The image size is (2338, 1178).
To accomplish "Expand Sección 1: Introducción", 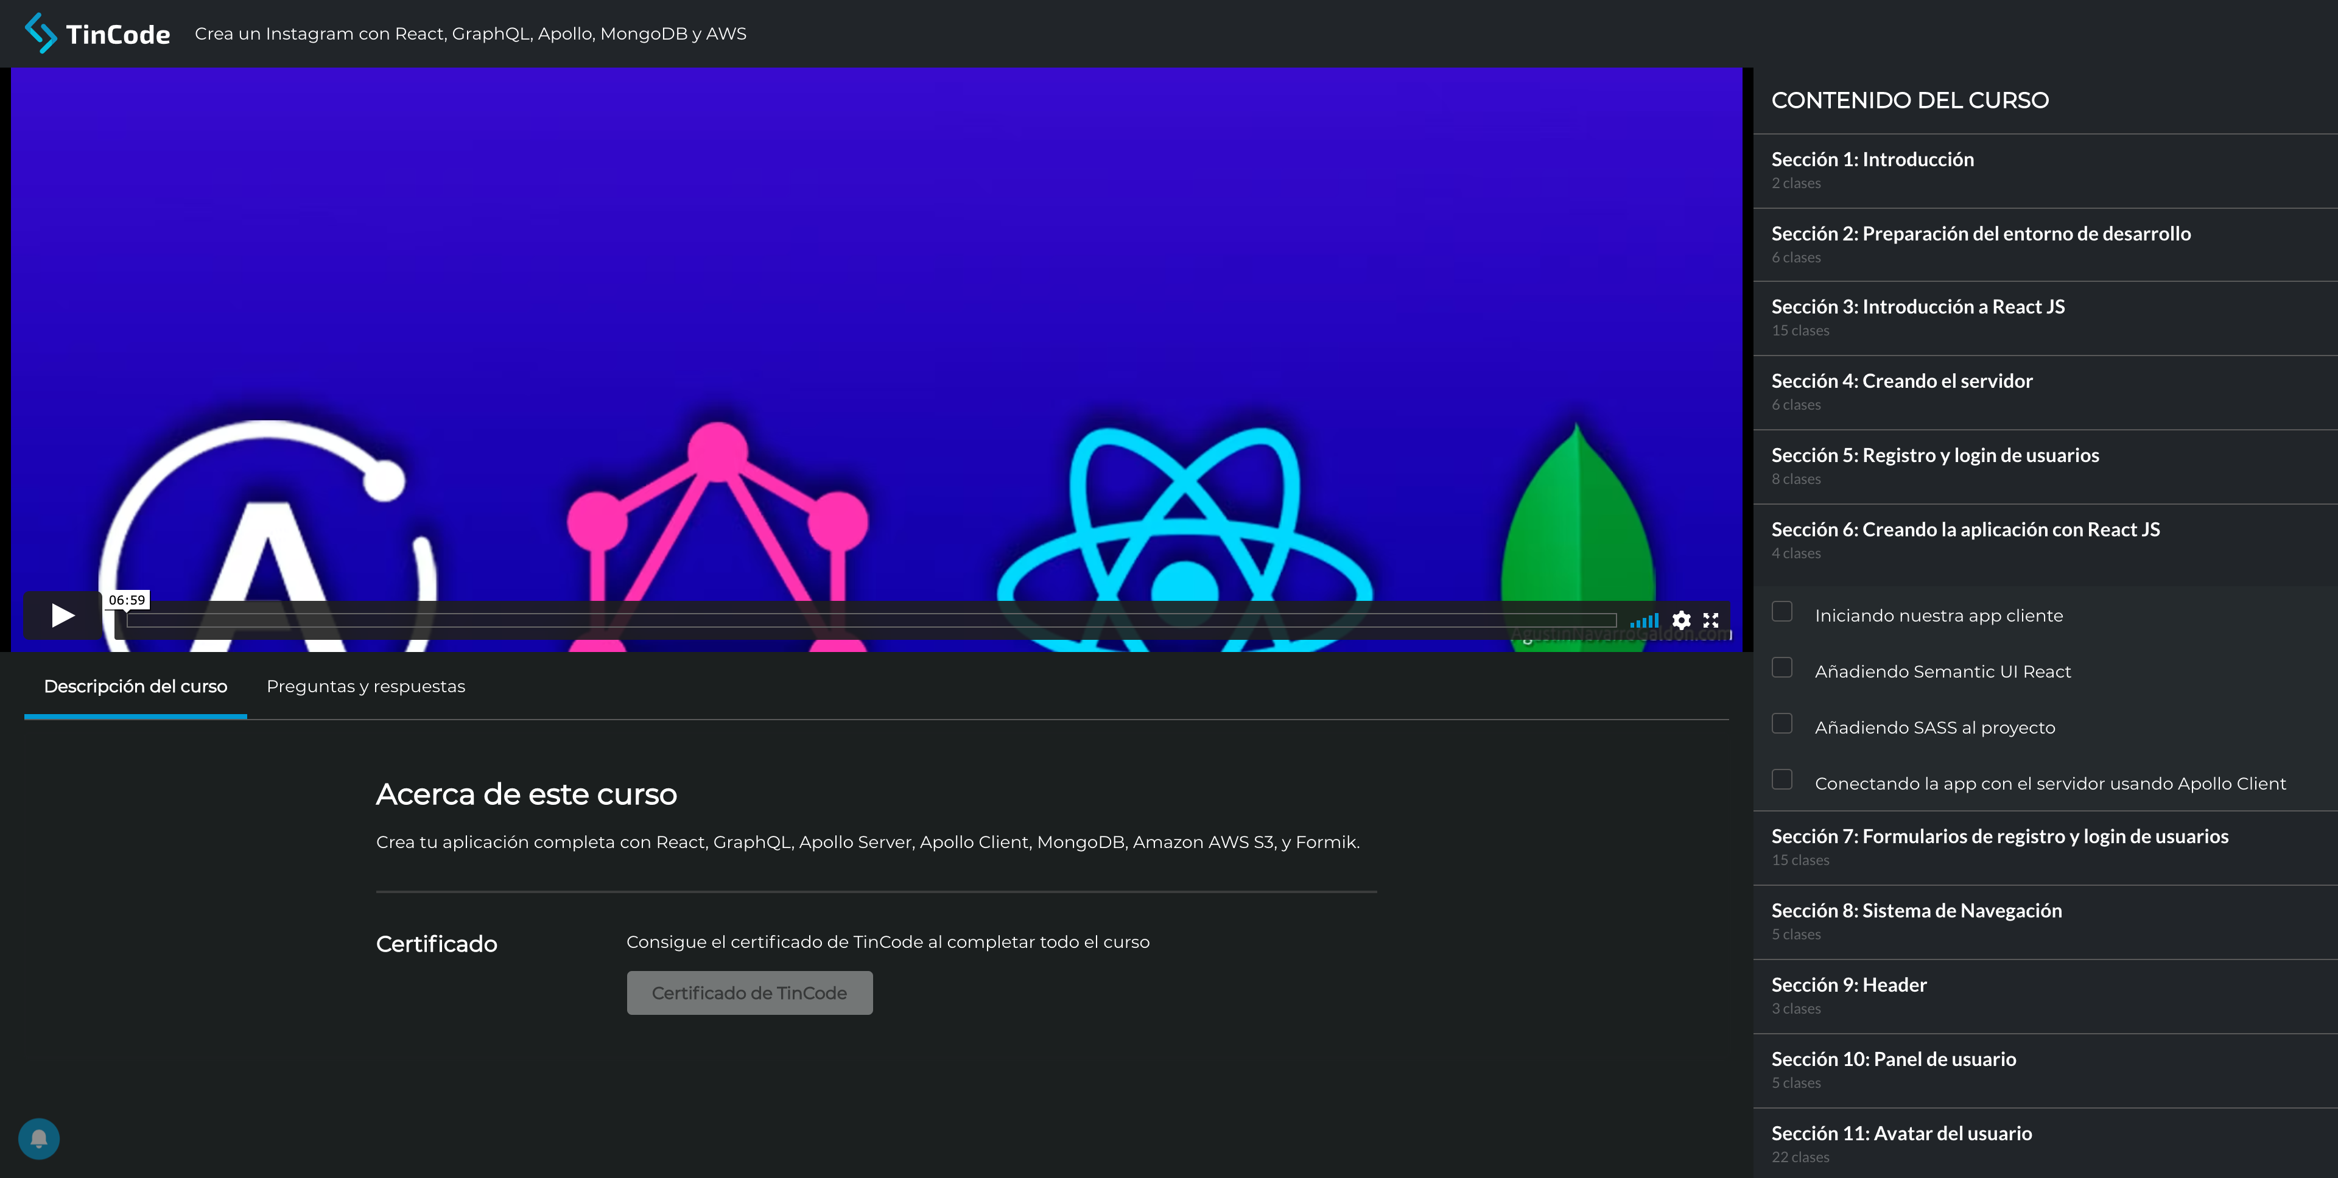I will tap(1872, 160).
